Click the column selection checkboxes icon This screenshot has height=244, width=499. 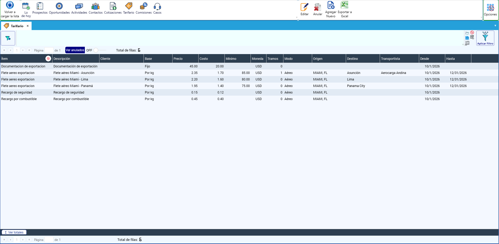tap(472, 37)
